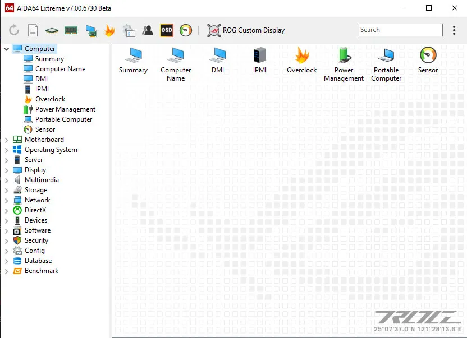This screenshot has height=338, width=467.
Task: Open the Summary page icon
Action: click(133, 58)
